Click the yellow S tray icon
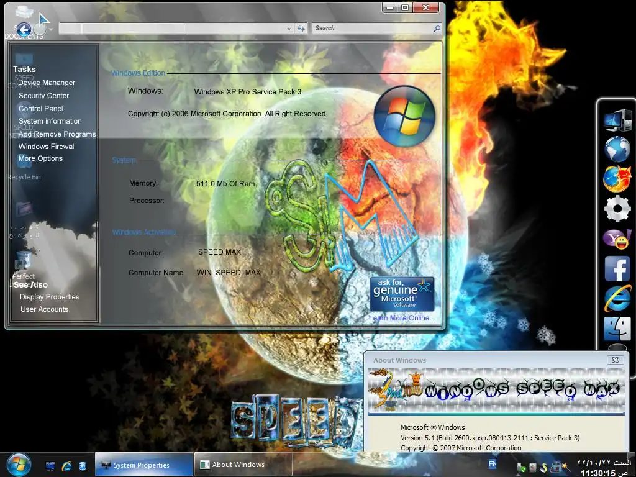The height and width of the screenshot is (477, 636). point(543,468)
